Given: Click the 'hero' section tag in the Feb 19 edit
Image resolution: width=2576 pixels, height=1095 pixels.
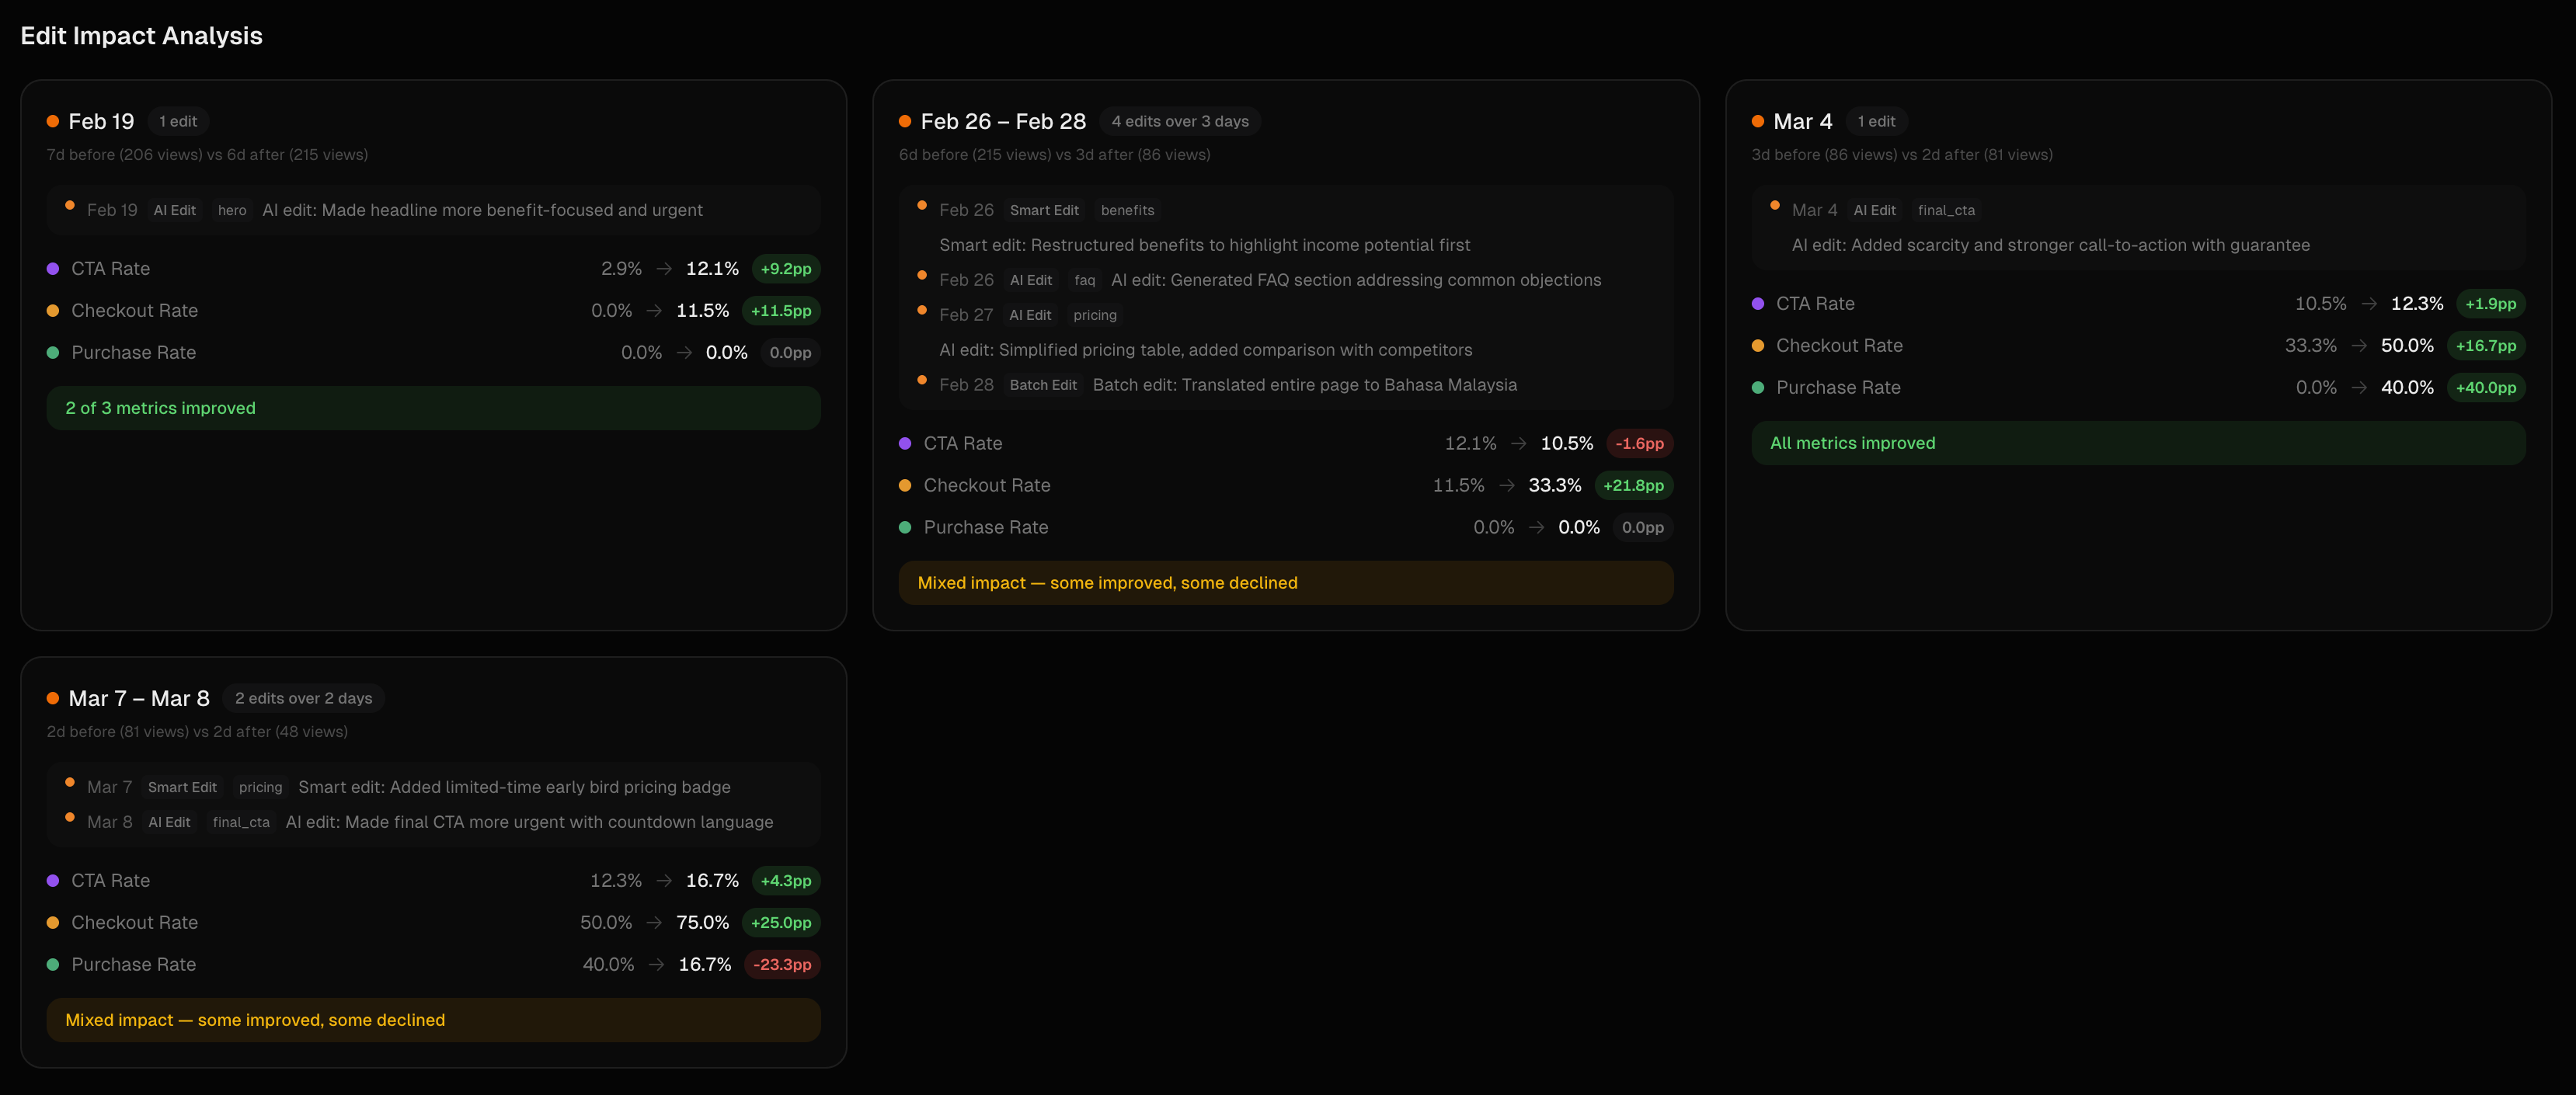Looking at the screenshot, I should (232, 210).
